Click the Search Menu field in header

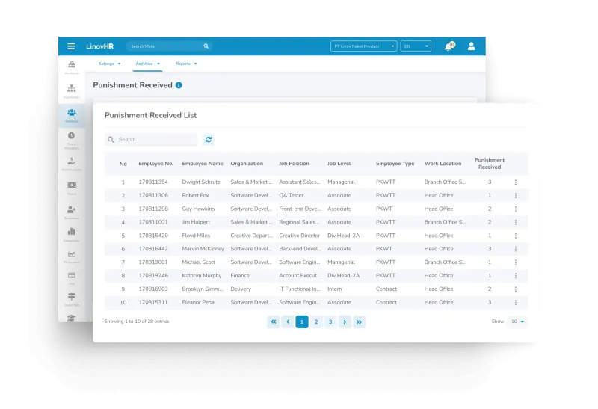pos(169,46)
